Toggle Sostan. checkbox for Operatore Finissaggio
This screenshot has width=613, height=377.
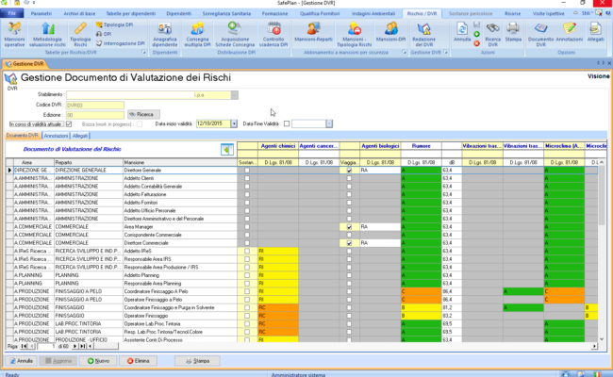(247, 316)
